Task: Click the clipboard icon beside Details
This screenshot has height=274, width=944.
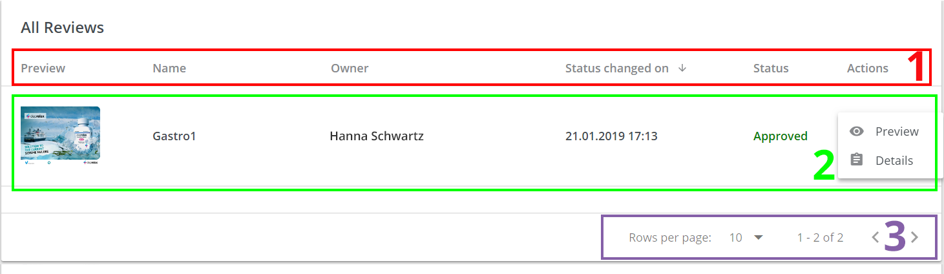Action: 857,160
